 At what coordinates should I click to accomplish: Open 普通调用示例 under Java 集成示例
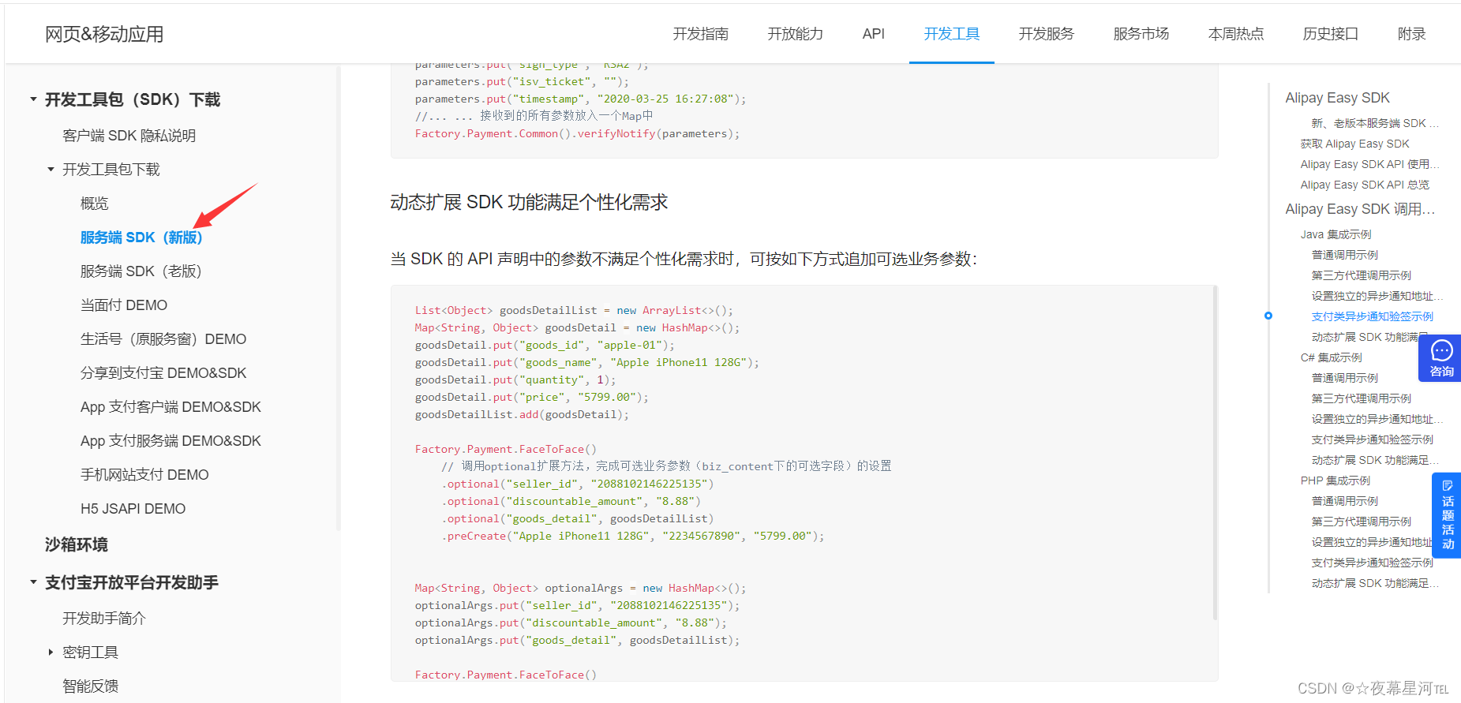tap(1344, 255)
